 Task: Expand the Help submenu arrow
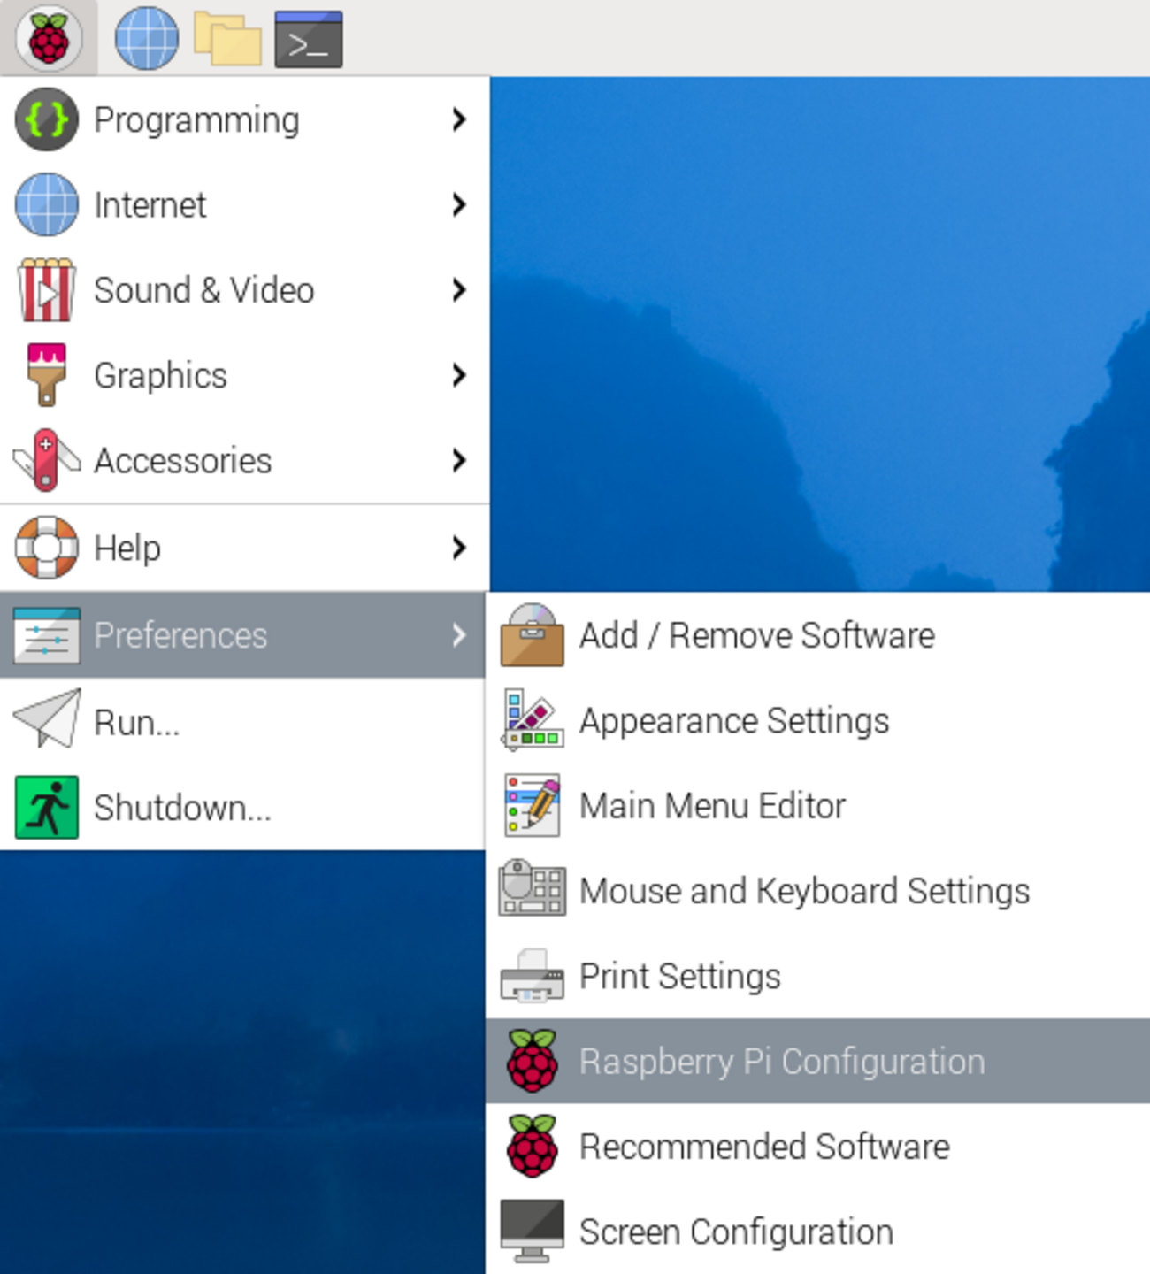point(458,548)
